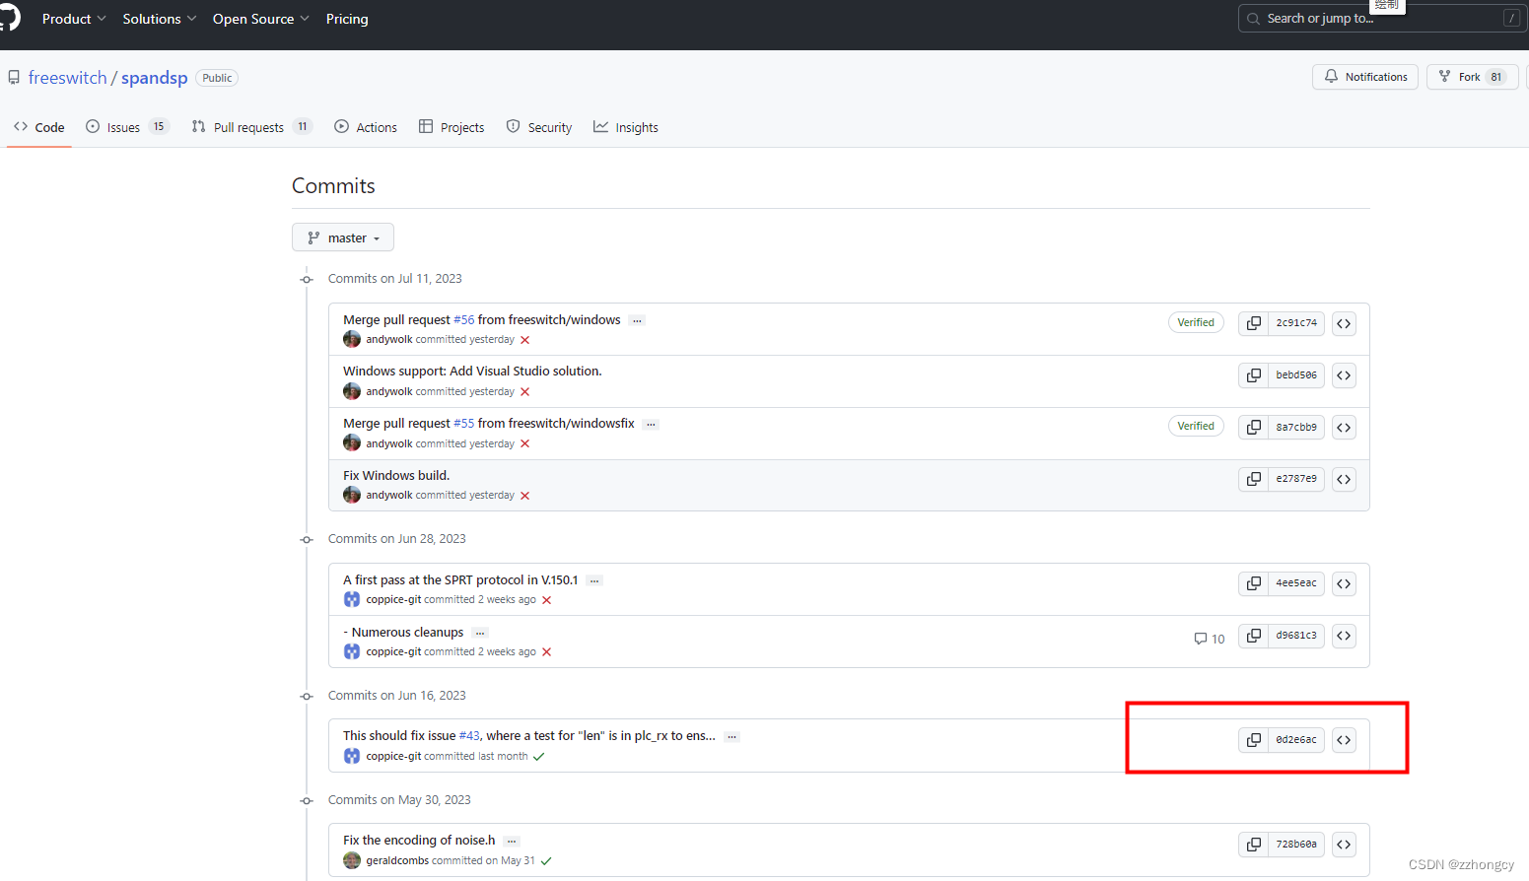
Task: Open comments icon showing 10 comments
Action: (x=1209, y=639)
